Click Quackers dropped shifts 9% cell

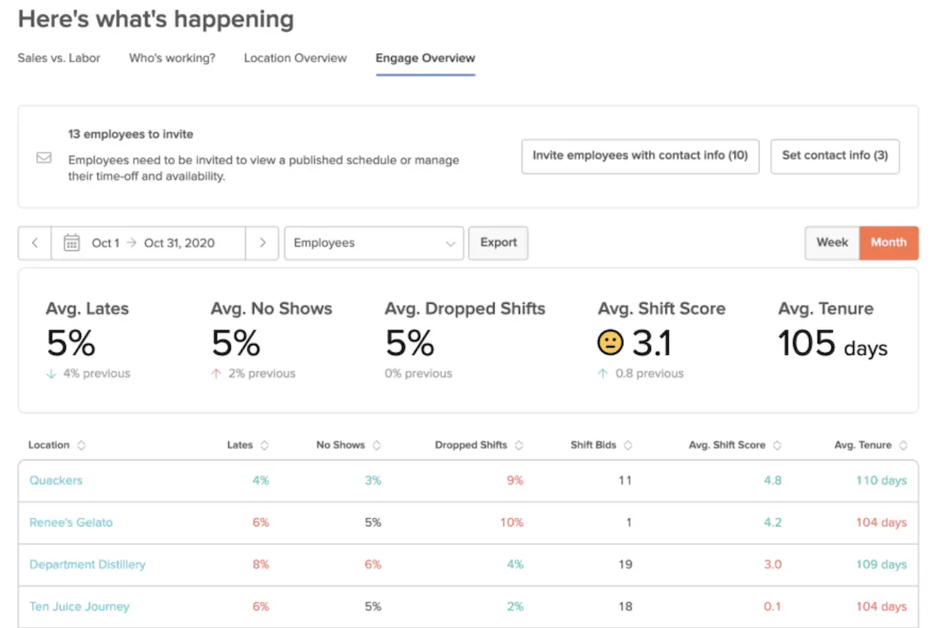(x=514, y=480)
